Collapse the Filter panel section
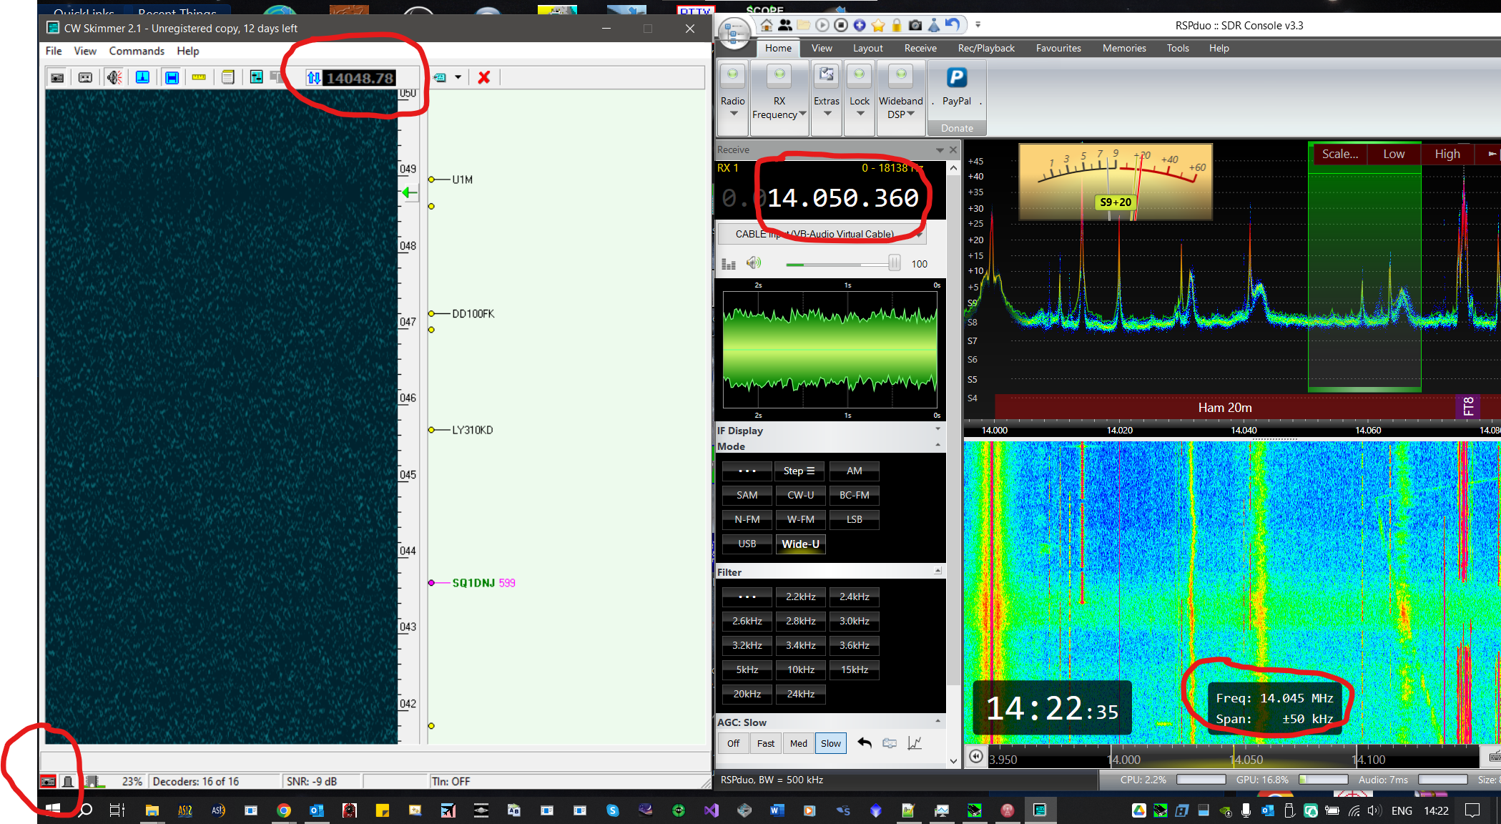Viewport: 1501px width, 824px height. [937, 571]
